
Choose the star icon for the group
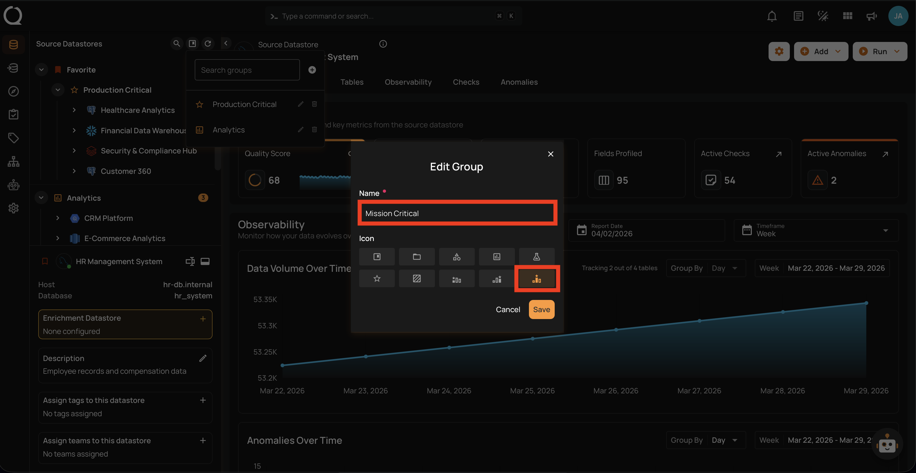[376, 279]
